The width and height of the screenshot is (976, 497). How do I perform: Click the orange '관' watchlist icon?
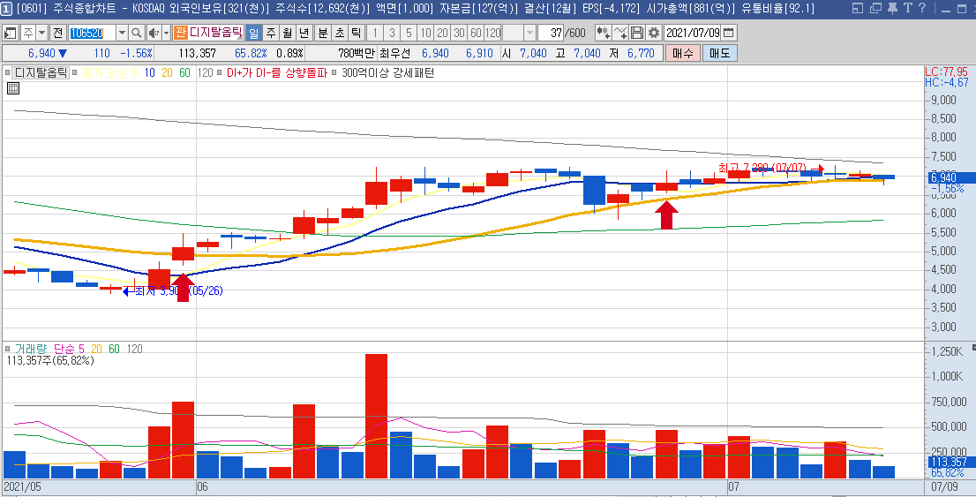point(181,33)
